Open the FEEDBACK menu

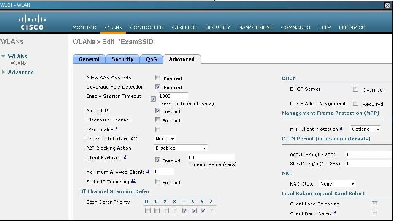352,27
